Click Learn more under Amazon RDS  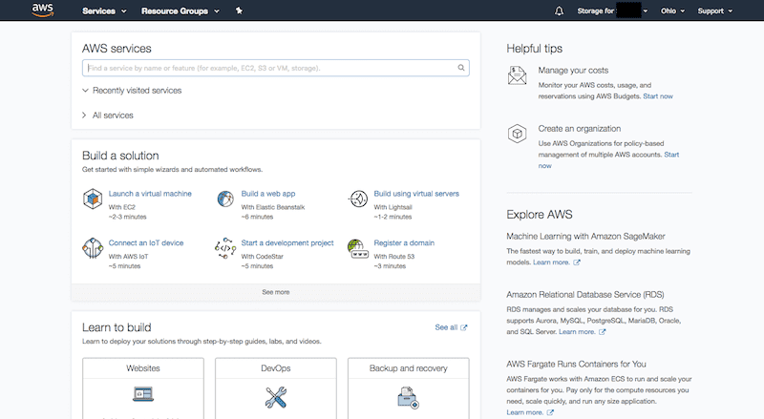pyautogui.click(x=577, y=332)
